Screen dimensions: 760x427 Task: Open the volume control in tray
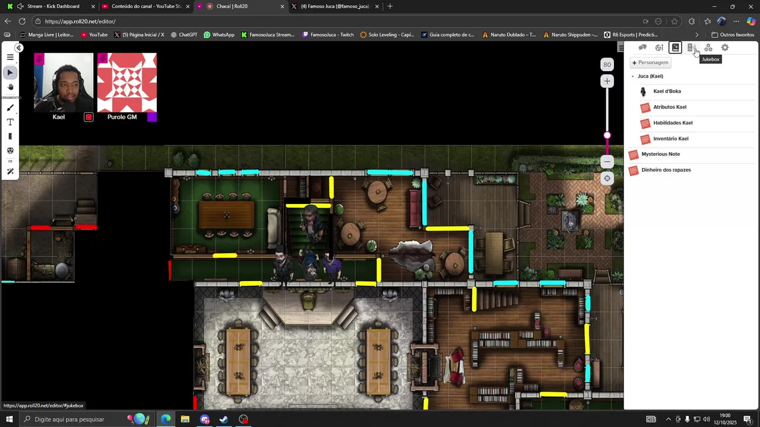point(707,419)
